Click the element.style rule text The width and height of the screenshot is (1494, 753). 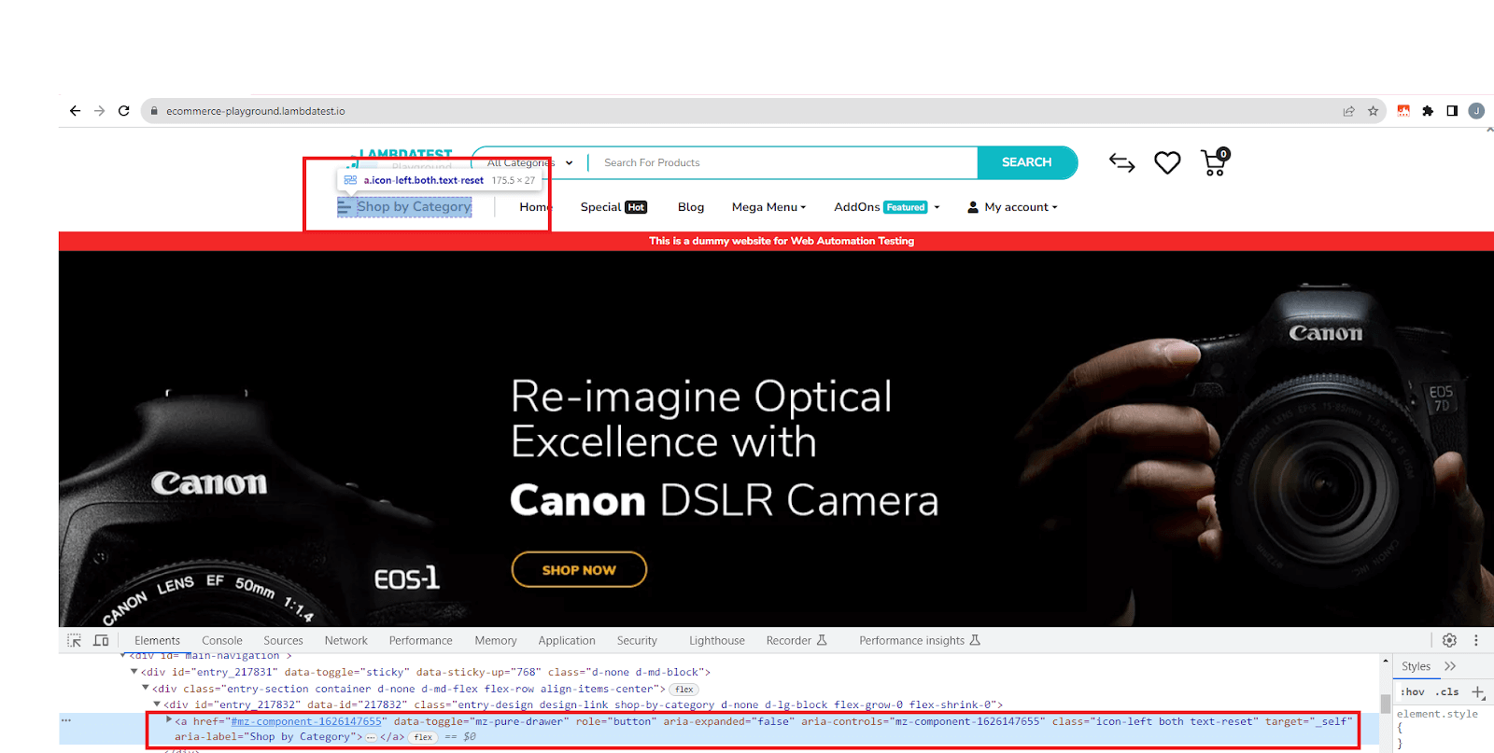[1437, 714]
